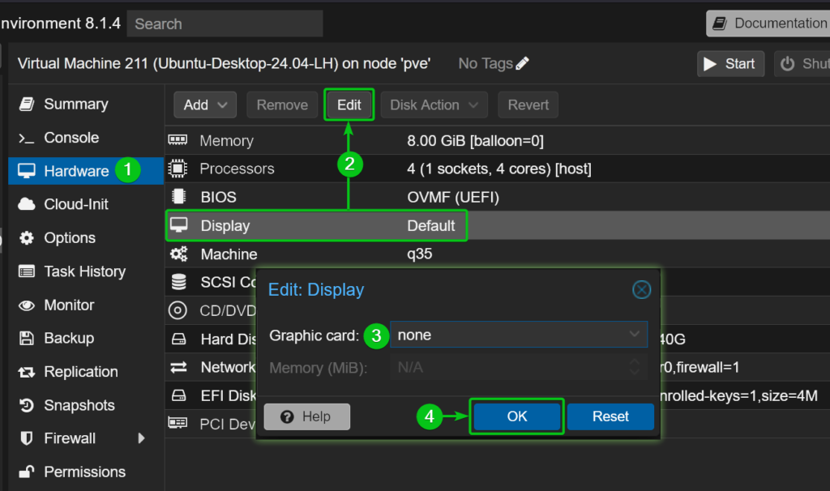
Task: Click the Snapshots history icon
Action: coord(27,405)
